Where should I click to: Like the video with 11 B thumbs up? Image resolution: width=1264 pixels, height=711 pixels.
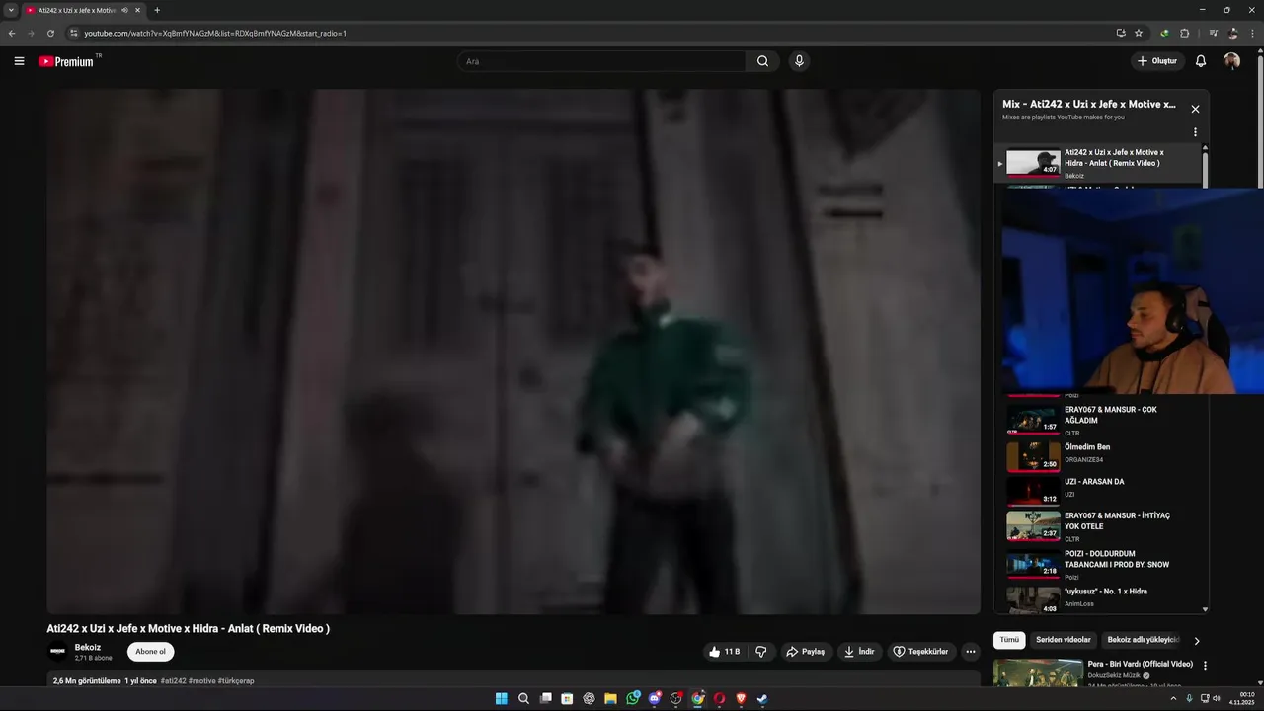point(725,652)
